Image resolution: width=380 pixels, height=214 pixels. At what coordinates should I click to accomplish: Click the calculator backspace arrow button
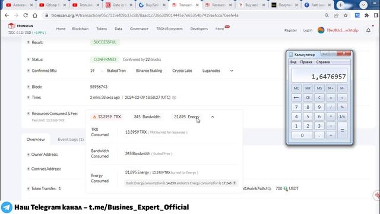coord(296,97)
